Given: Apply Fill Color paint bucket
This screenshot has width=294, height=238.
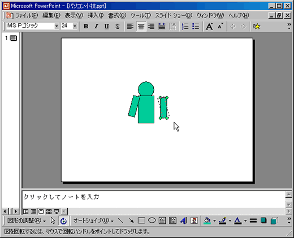Looking at the screenshot, I should click(x=207, y=220).
